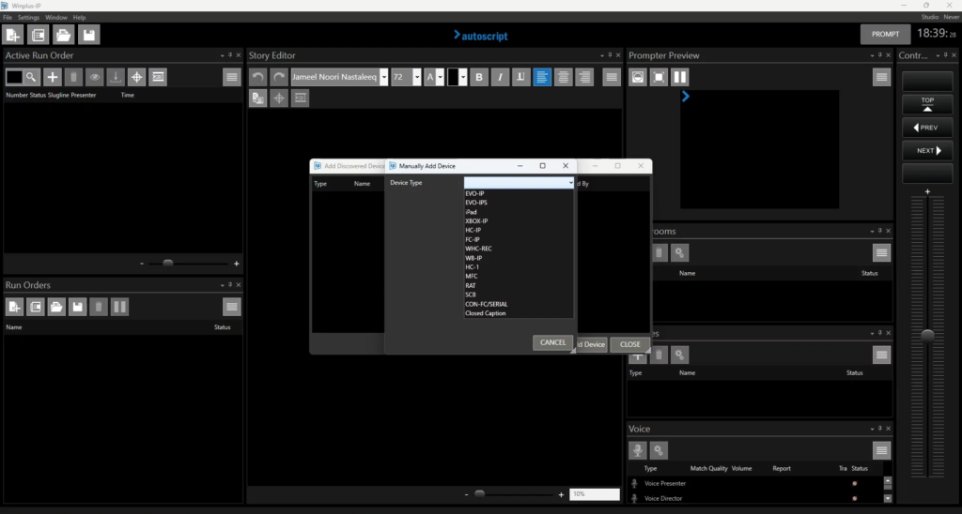Save in Run Orders panel
Screen dimensions: 962x514
pyautogui.click(x=77, y=307)
